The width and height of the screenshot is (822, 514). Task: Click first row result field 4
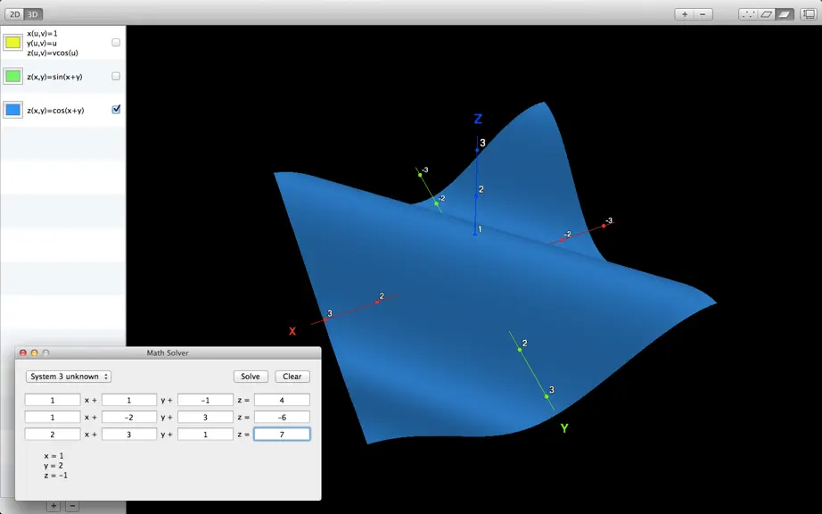click(282, 400)
